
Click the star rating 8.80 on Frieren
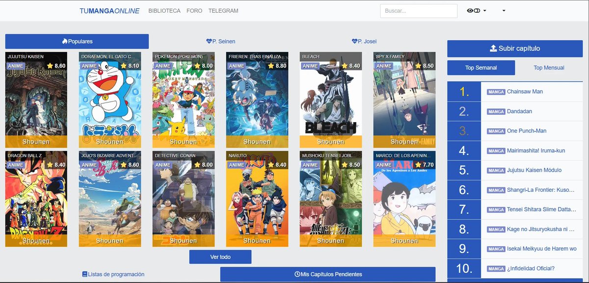coord(277,66)
